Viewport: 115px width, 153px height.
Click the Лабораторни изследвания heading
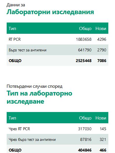point(50,12)
